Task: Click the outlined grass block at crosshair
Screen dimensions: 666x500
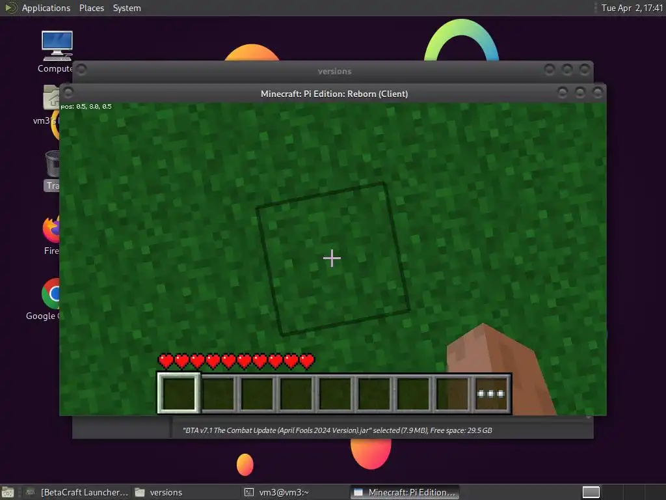Action: (x=332, y=258)
